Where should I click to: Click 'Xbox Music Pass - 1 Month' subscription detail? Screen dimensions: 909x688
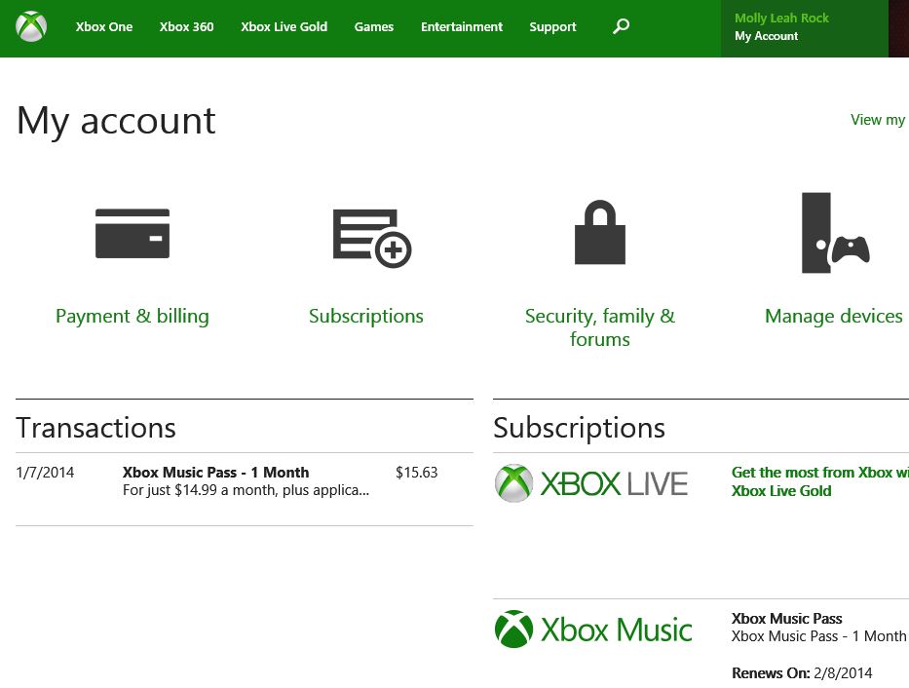[818, 636]
